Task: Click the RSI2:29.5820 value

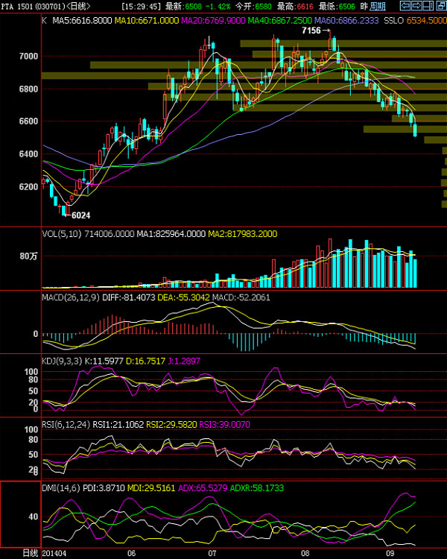Action: 172,425
